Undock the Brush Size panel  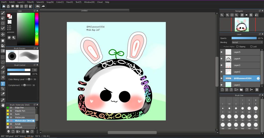point(260,95)
